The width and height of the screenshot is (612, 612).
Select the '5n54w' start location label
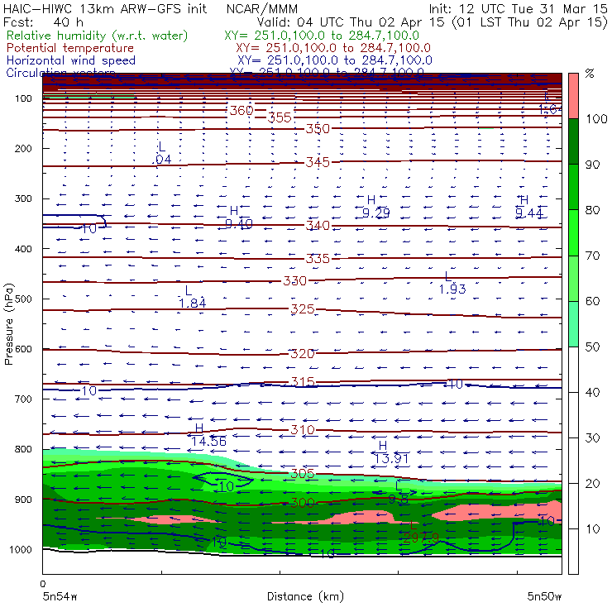tap(60, 596)
